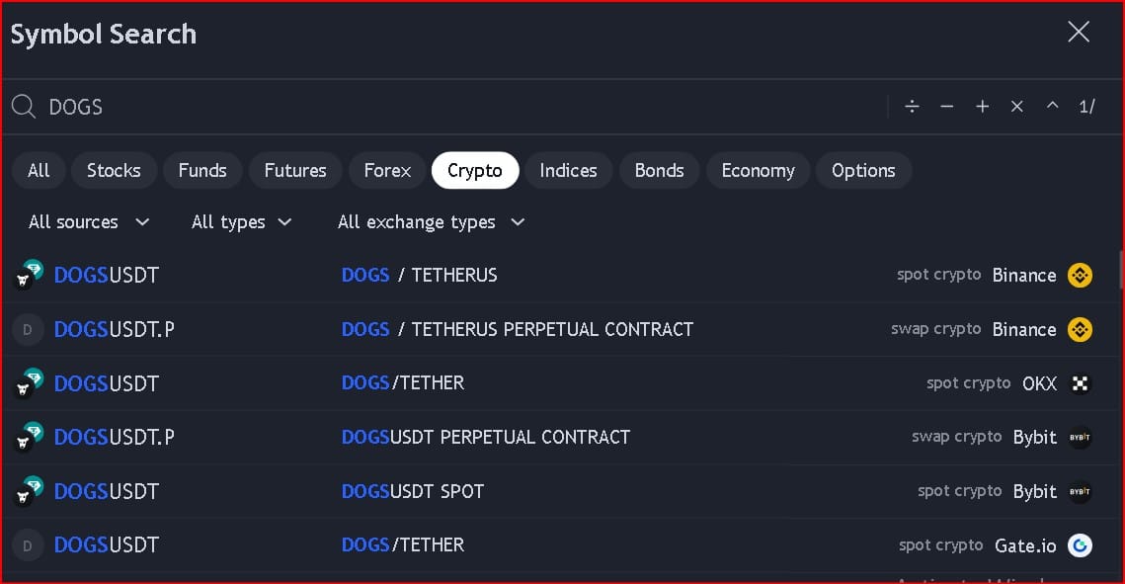Click the search magnifier icon

24,107
